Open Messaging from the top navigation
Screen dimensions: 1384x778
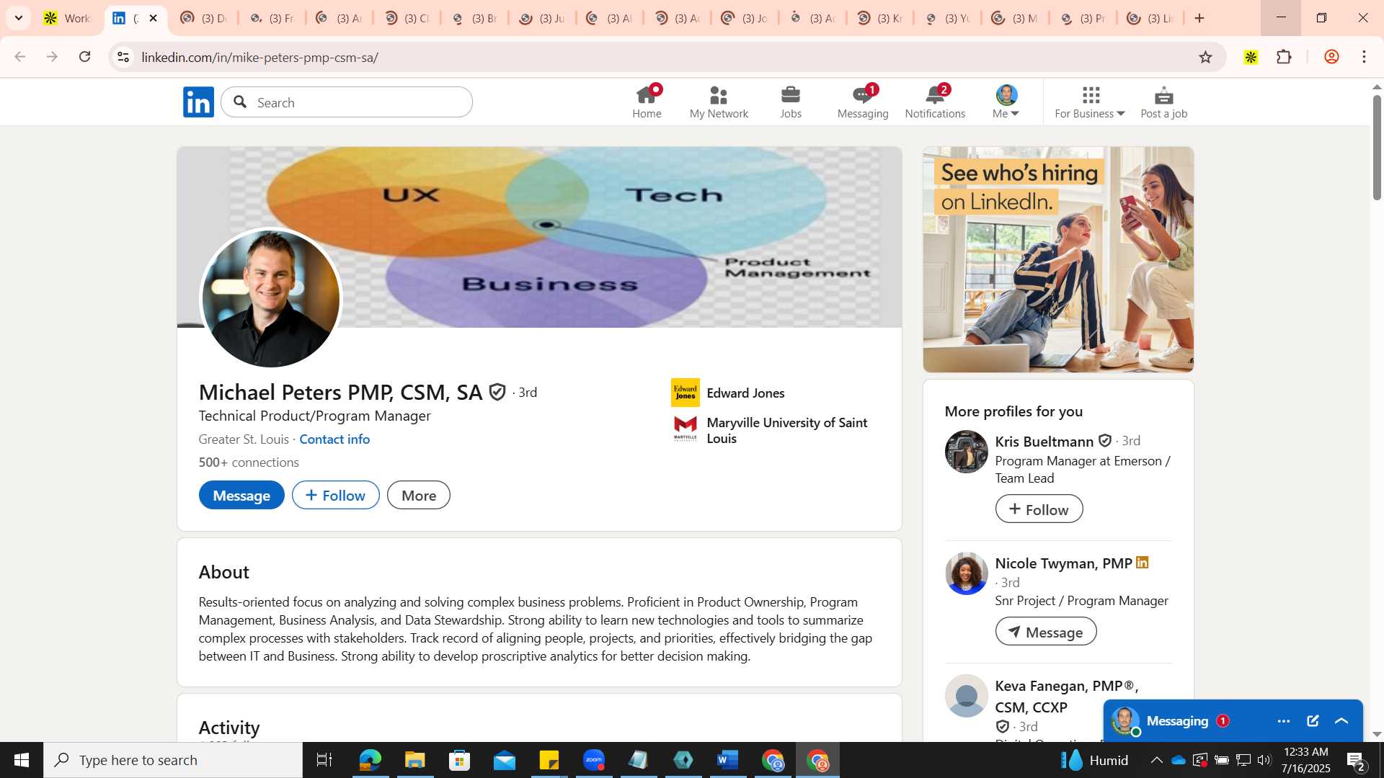pos(863,102)
